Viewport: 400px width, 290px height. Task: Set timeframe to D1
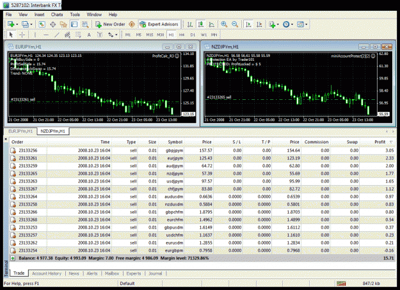[193, 35]
